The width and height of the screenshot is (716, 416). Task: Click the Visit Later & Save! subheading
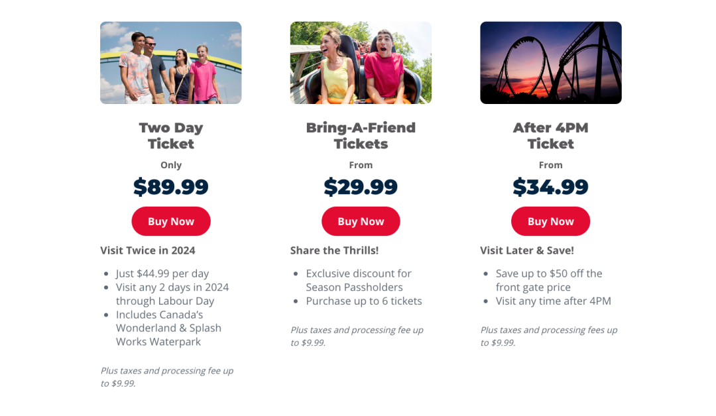[x=527, y=250]
